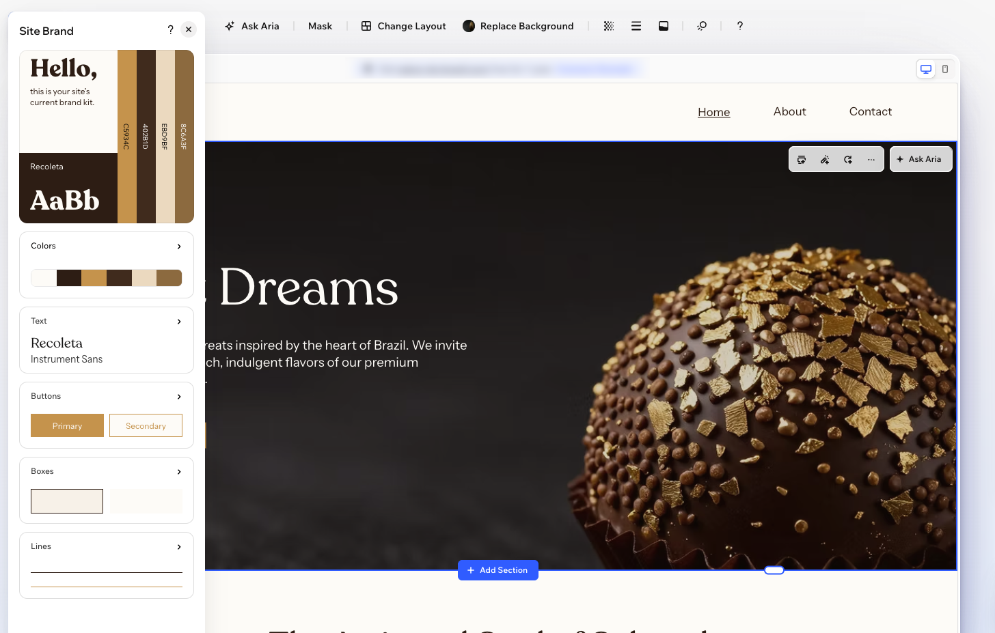Click the Recoleta heading font in Text card
Screen dimensions: 995x633
tap(57, 343)
